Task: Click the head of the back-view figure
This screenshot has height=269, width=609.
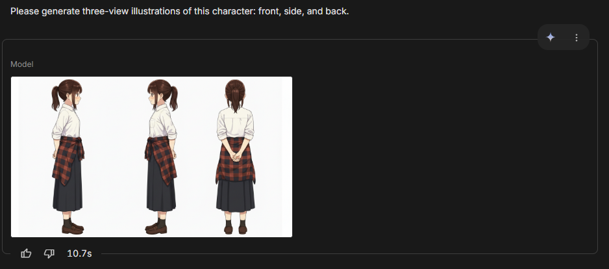Action: pos(236,92)
